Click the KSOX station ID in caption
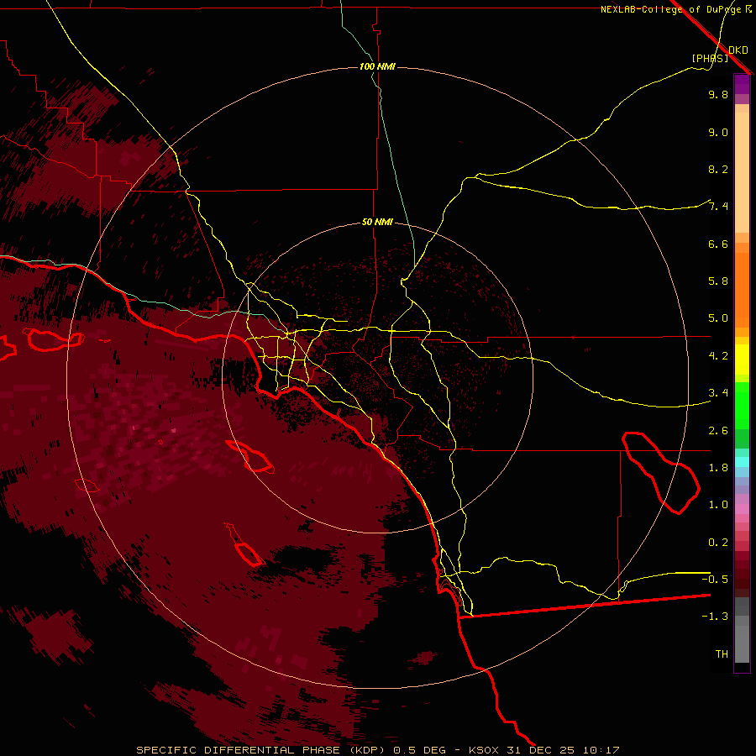Image resolution: width=756 pixels, height=756 pixels. [484, 750]
